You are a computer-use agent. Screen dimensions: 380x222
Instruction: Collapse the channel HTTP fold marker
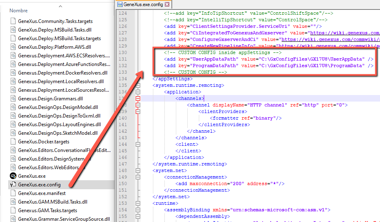[138, 105]
